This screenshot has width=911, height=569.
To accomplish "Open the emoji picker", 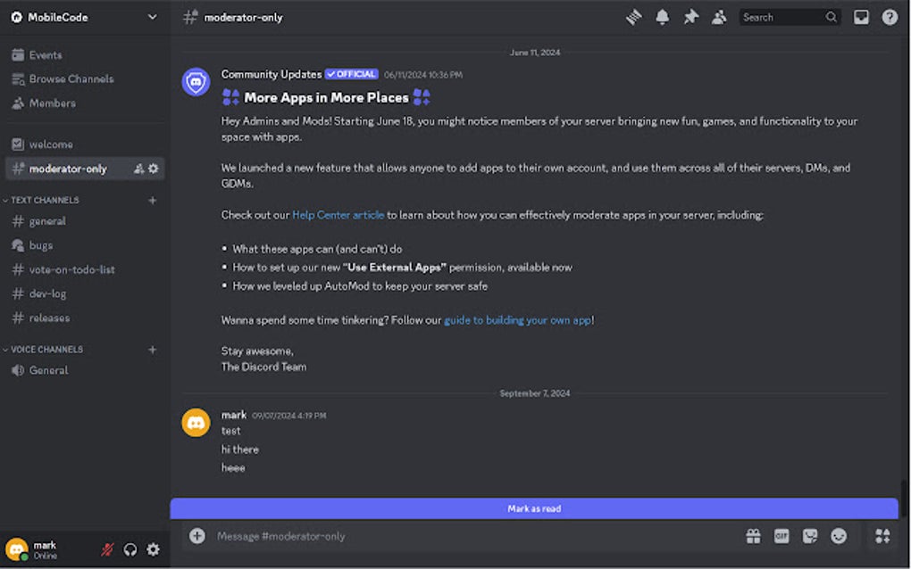I will 839,535.
